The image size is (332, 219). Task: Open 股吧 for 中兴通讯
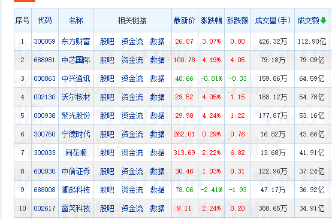pos(107,78)
